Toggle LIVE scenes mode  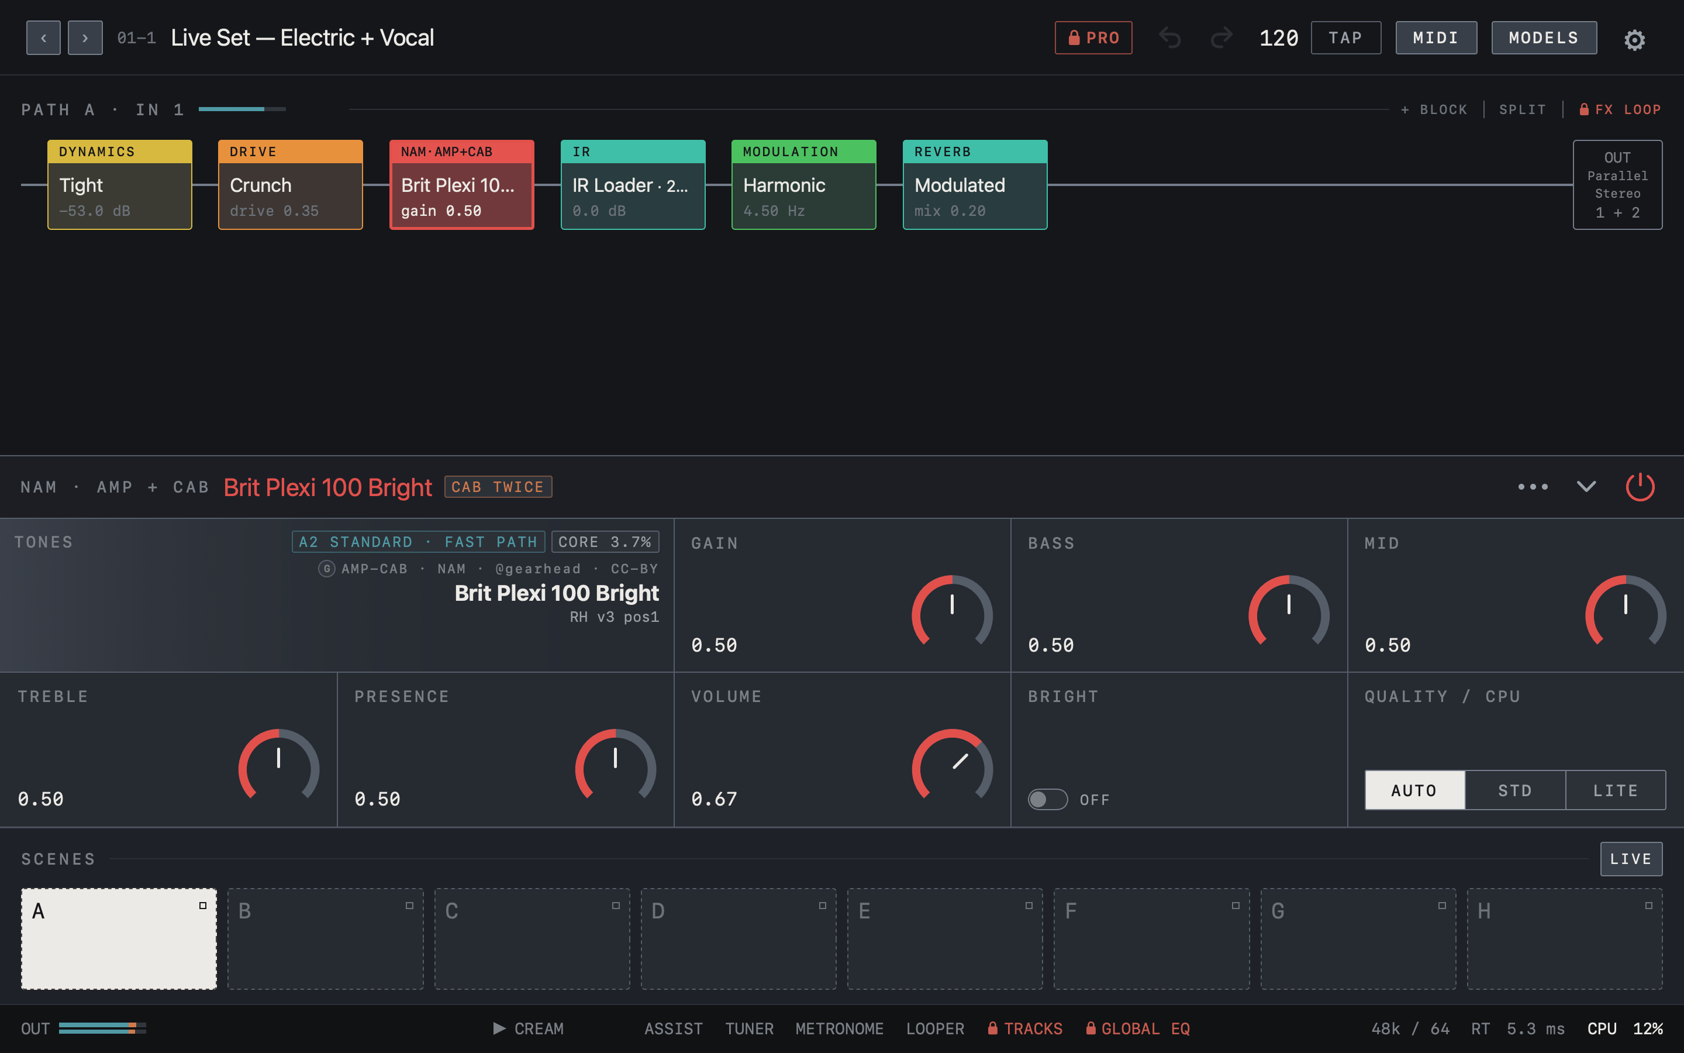pyautogui.click(x=1630, y=859)
